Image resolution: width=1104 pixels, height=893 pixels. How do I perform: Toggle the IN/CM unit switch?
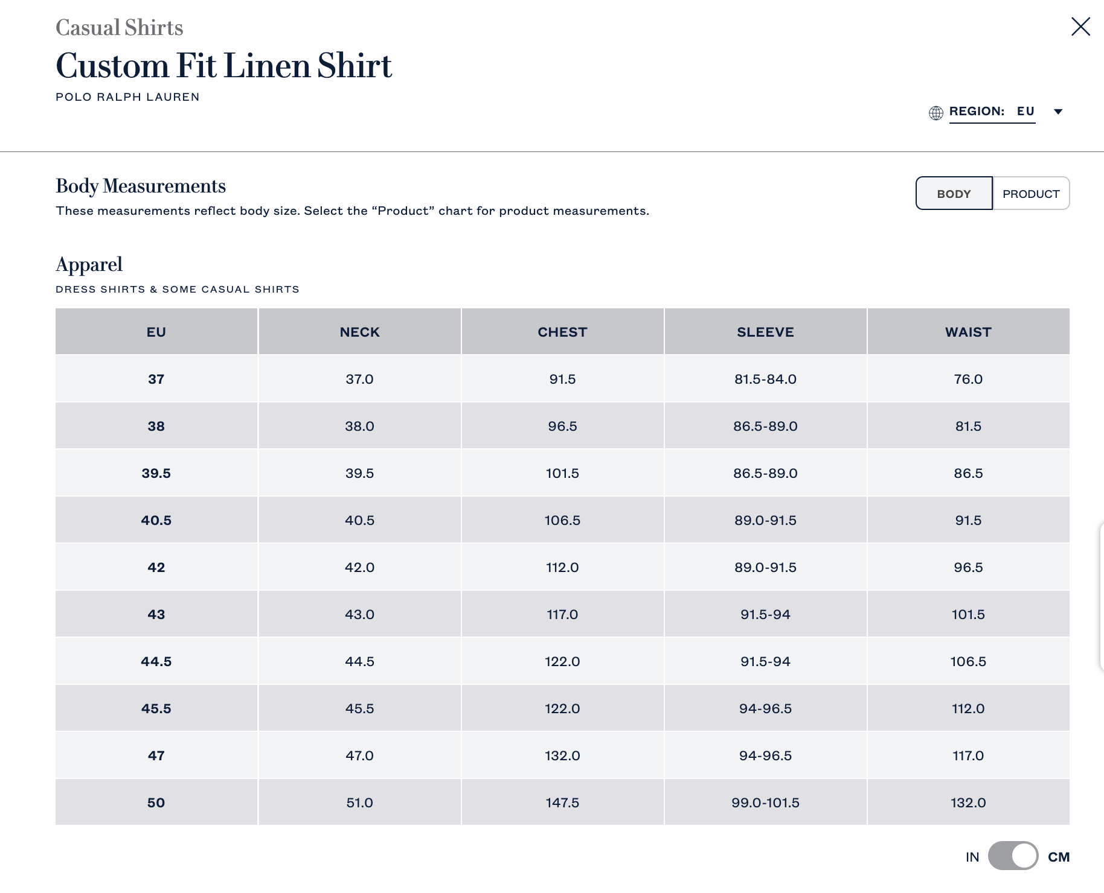(x=1013, y=856)
